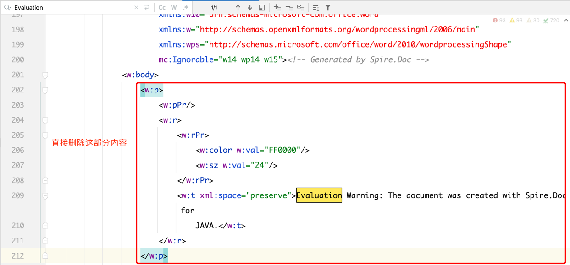Collapse the inspections widget with up chevron
Image resolution: width=570 pixels, height=265 pixels.
[566, 21]
